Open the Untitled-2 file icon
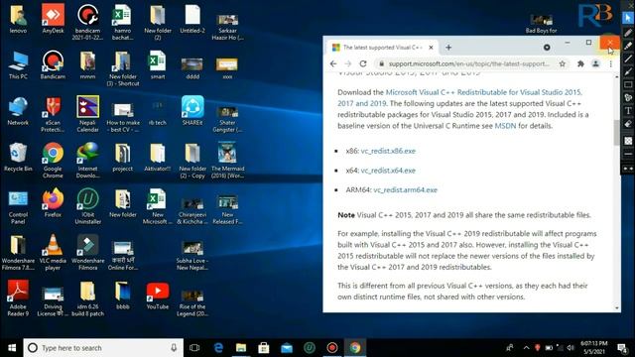The width and height of the screenshot is (635, 357). [192, 18]
